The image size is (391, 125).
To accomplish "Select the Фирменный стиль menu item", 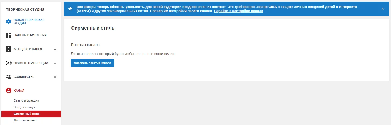I will 31,114.
